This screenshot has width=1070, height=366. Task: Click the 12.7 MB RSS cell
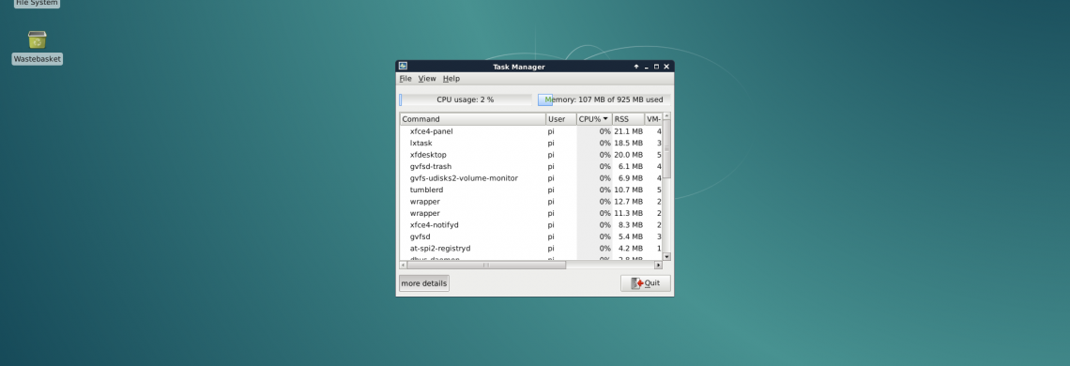pos(629,202)
